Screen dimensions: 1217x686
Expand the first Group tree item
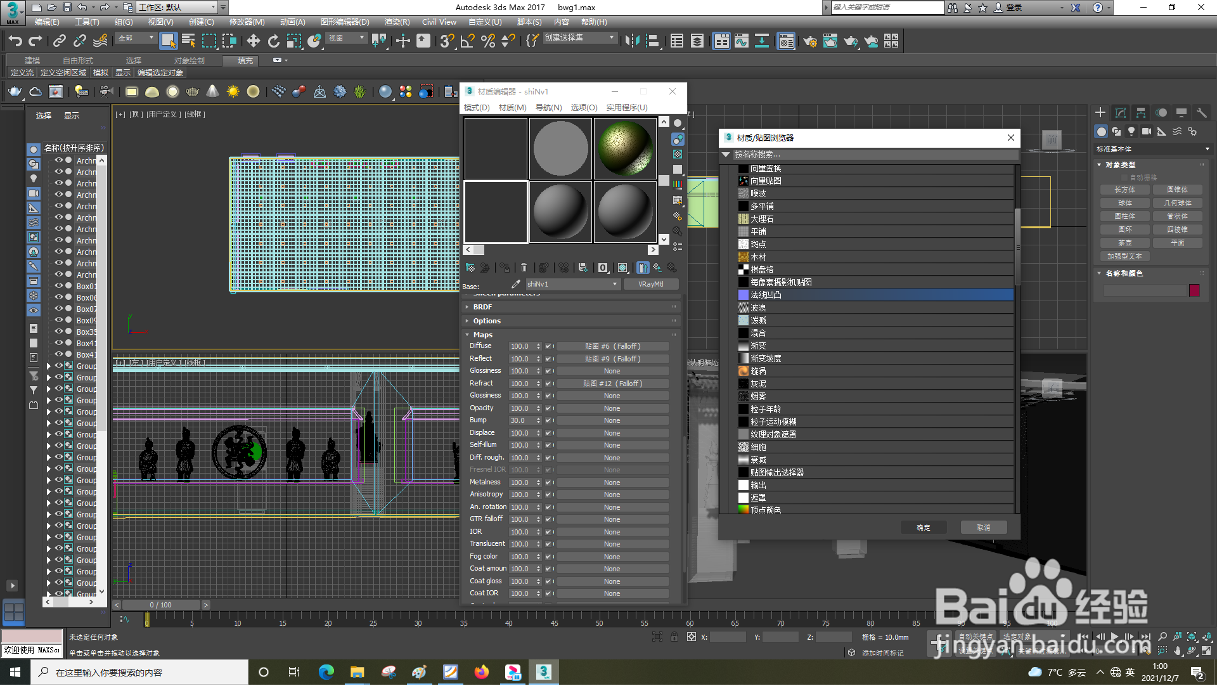pos(49,366)
